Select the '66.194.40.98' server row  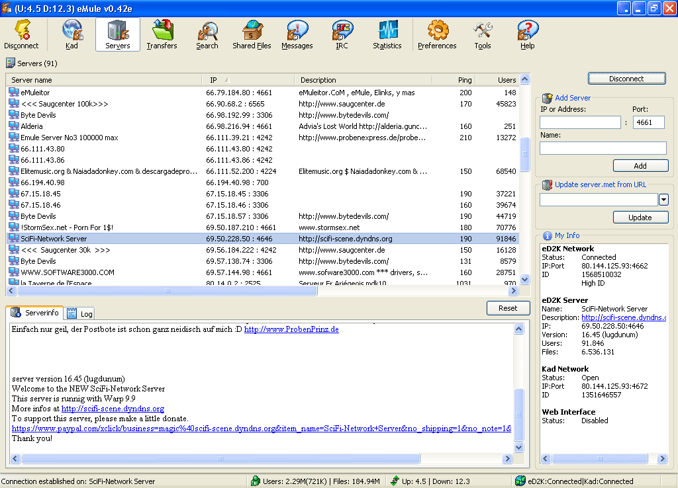click(262, 183)
